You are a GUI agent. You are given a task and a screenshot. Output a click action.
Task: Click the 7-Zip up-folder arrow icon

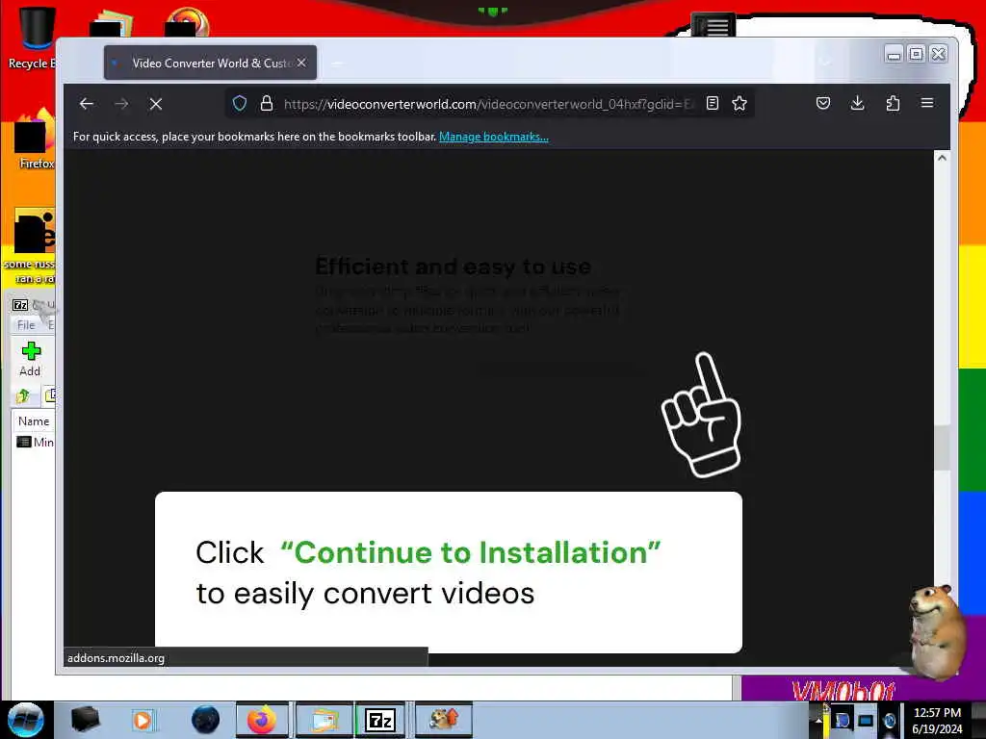pos(23,395)
